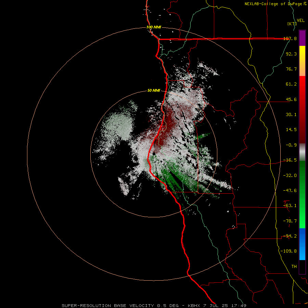Pick the green segment of velocity color bar
Image resolution: width=308 pixels, height=308 pixels.
click(x=302, y=194)
